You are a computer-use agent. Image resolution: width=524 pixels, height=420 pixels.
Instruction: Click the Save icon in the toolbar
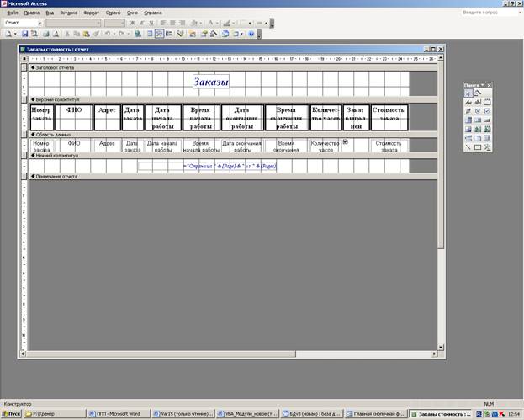tap(25, 34)
